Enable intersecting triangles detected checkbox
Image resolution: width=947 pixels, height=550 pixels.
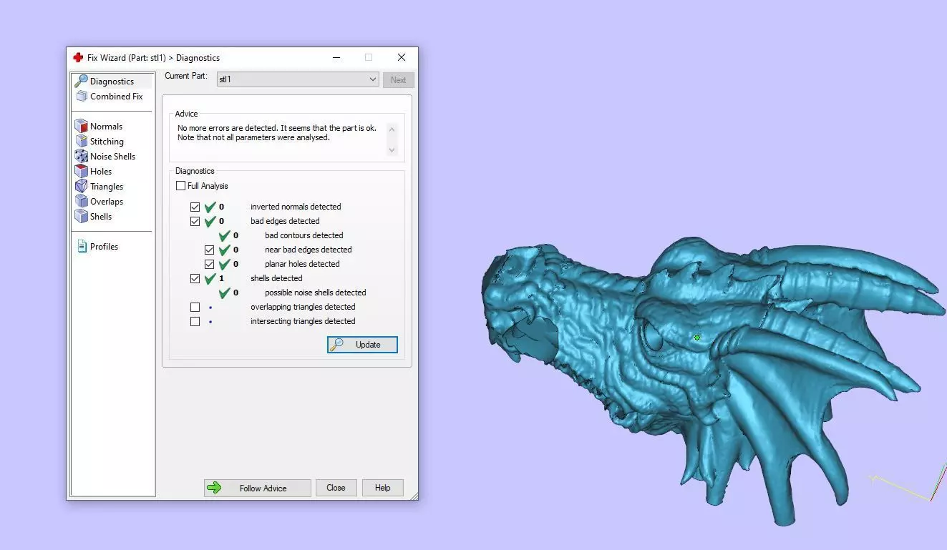tap(195, 321)
